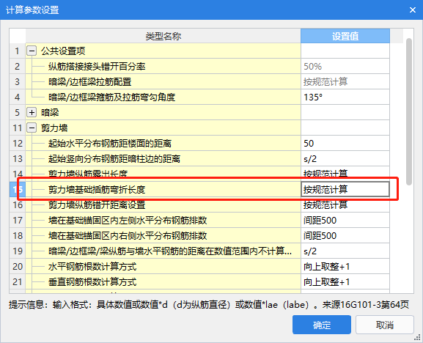Click 向上取整+1 value in row 21
Screen dimensions: 423x343
[345, 281]
